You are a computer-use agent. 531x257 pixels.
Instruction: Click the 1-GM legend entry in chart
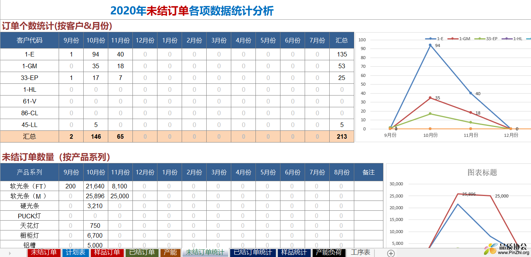pos(459,39)
